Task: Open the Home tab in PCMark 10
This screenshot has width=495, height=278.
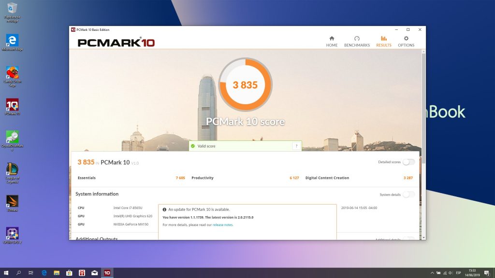Action: point(332,41)
